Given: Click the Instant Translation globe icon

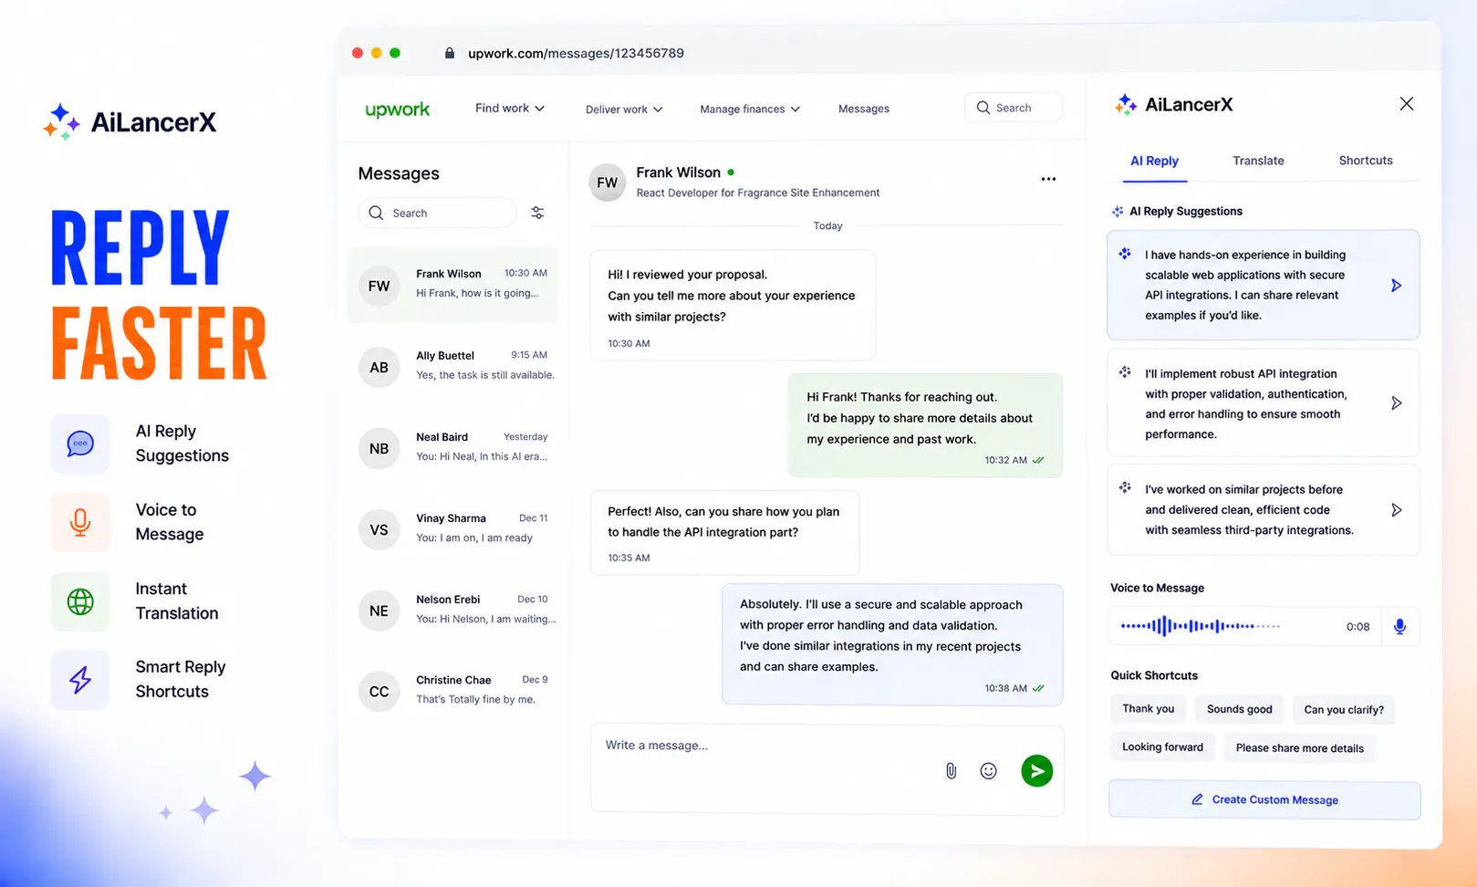Looking at the screenshot, I should pyautogui.click(x=80, y=601).
